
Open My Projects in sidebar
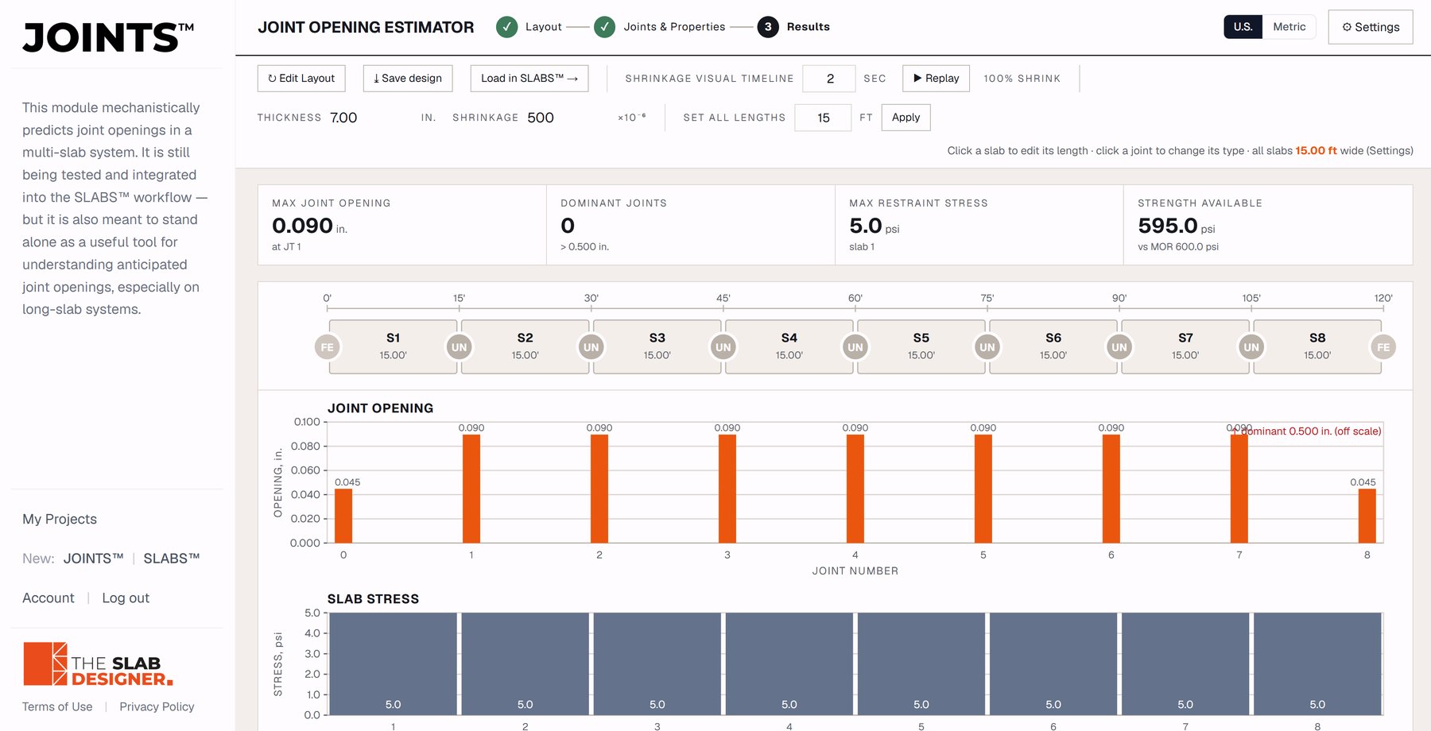click(x=60, y=519)
